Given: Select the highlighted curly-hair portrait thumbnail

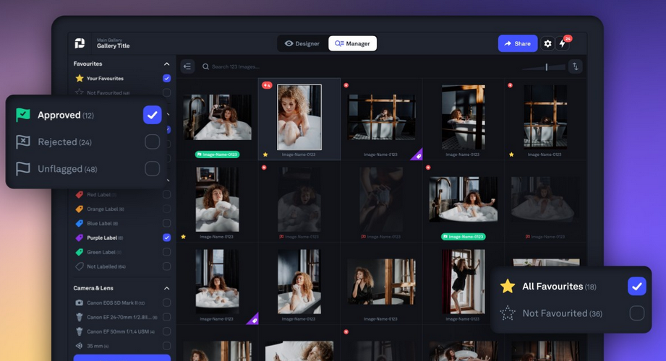Looking at the screenshot, I should tap(299, 117).
